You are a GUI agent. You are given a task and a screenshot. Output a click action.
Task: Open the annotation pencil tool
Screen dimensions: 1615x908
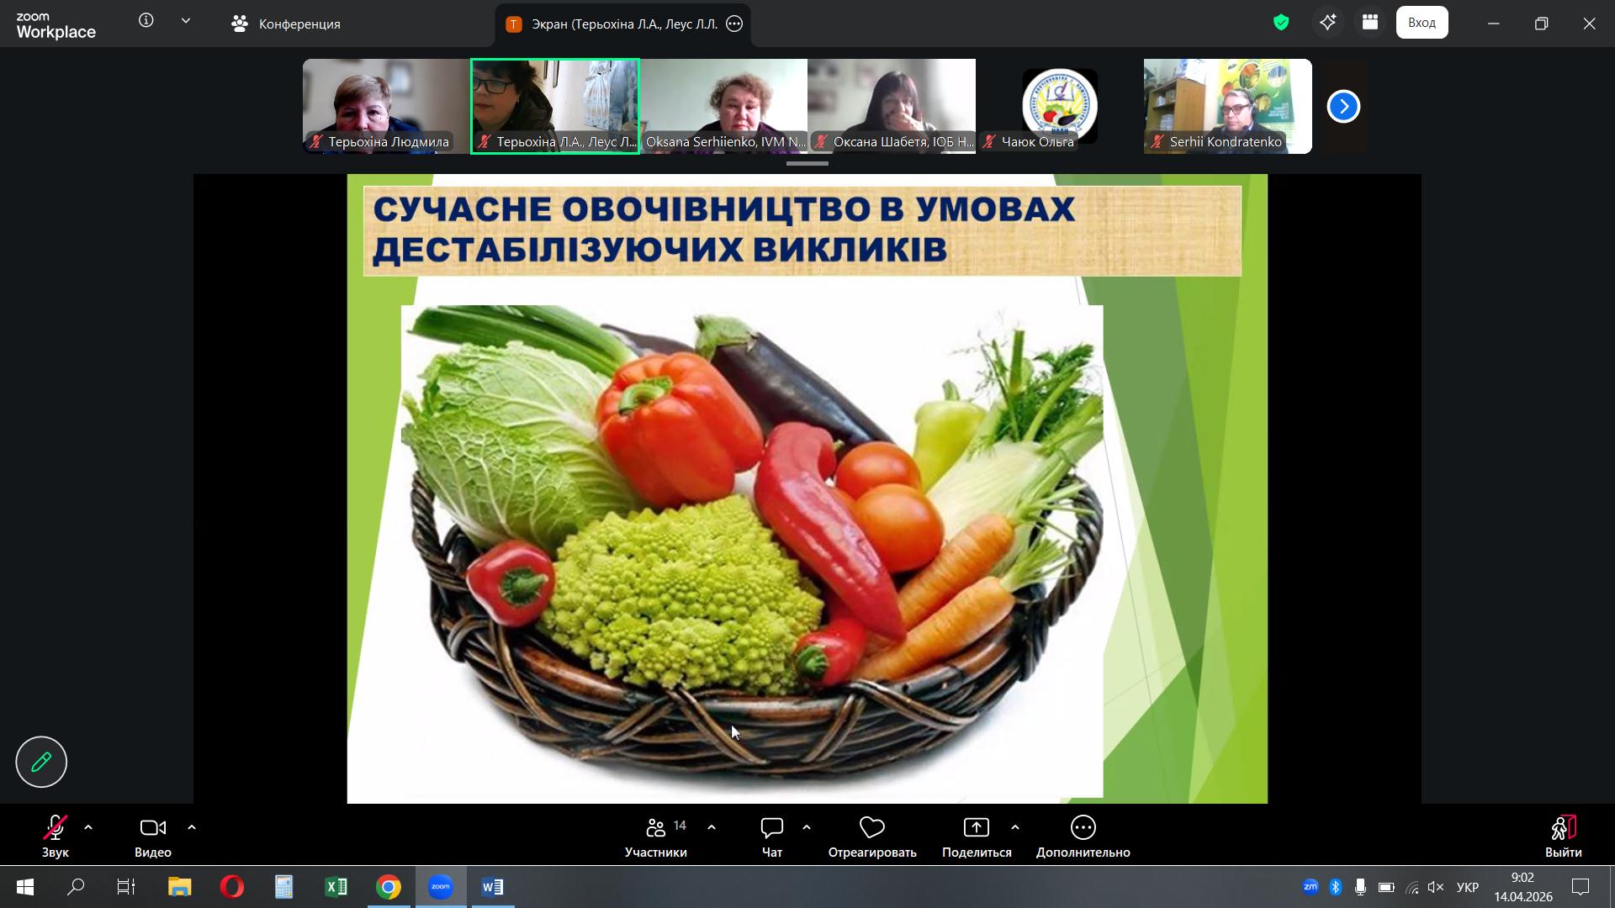click(x=41, y=762)
